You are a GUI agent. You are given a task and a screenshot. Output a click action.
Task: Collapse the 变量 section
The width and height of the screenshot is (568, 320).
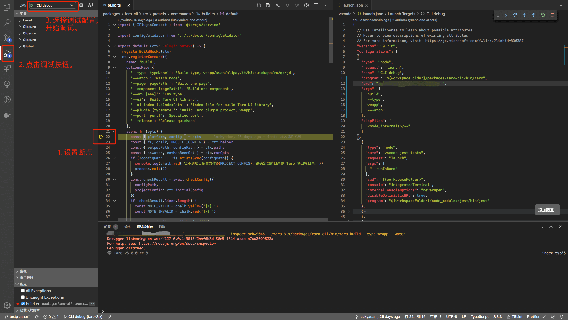(56, 14)
